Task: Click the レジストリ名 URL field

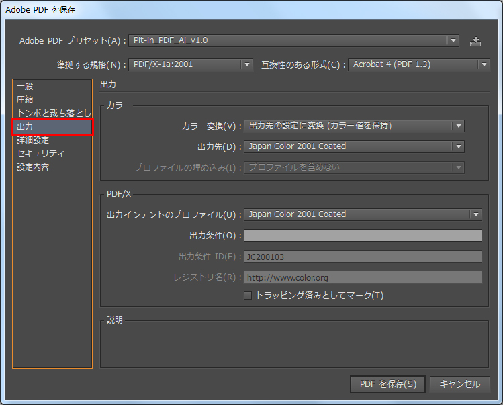Action: click(363, 277)
